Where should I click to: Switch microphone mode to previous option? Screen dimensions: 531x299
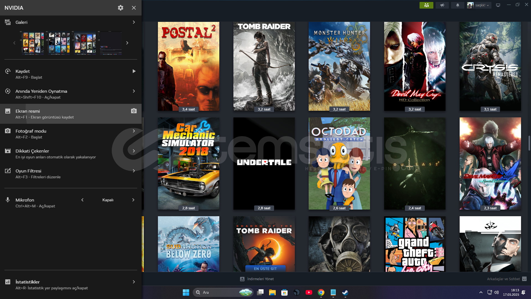click(82, 200)
